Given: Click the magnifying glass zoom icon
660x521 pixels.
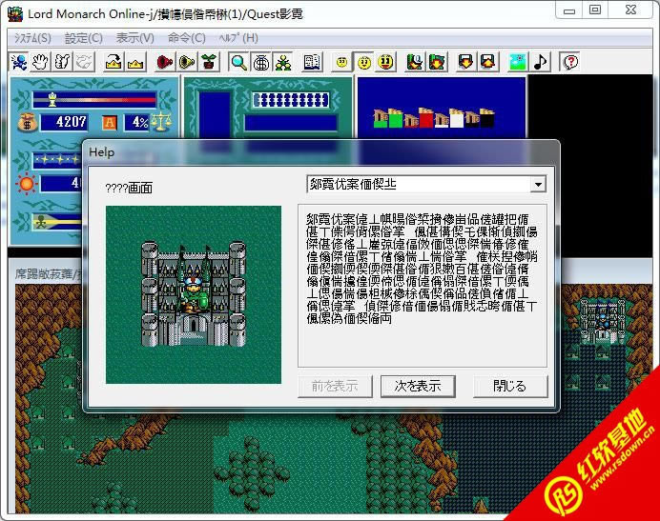Looking at the screenshot, I should point(238,62).
